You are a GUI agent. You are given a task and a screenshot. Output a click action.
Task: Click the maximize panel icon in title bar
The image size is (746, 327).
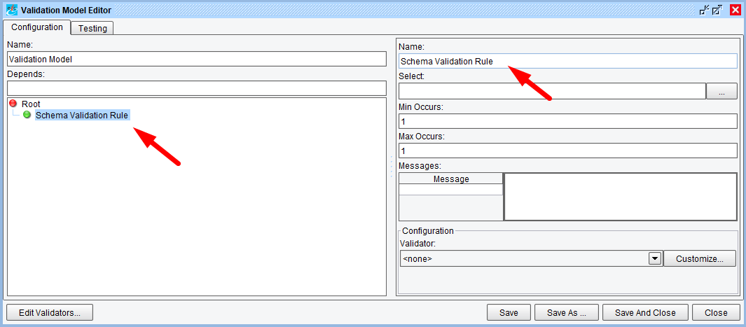pos(717,10)
